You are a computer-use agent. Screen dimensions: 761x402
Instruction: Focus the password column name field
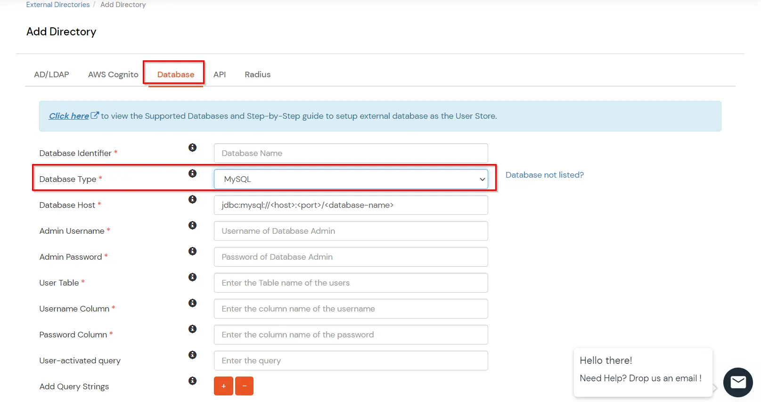click(351, 335)
